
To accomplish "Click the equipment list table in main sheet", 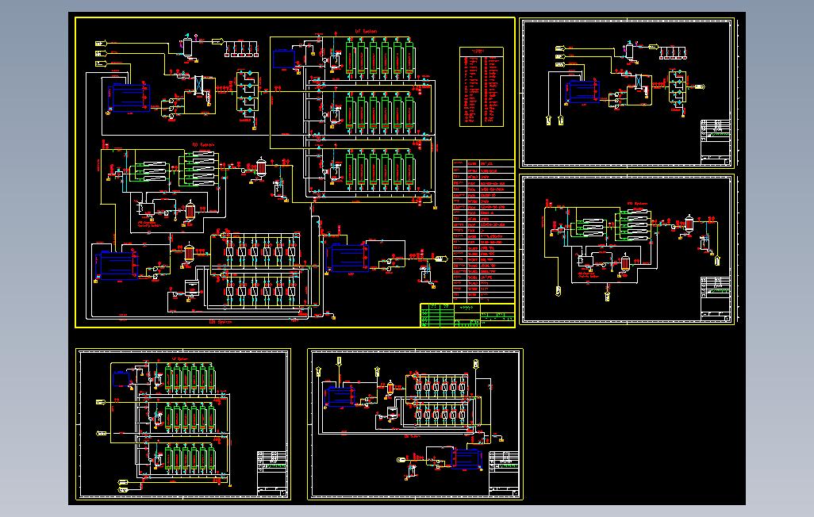I will (x=483, y=232).
